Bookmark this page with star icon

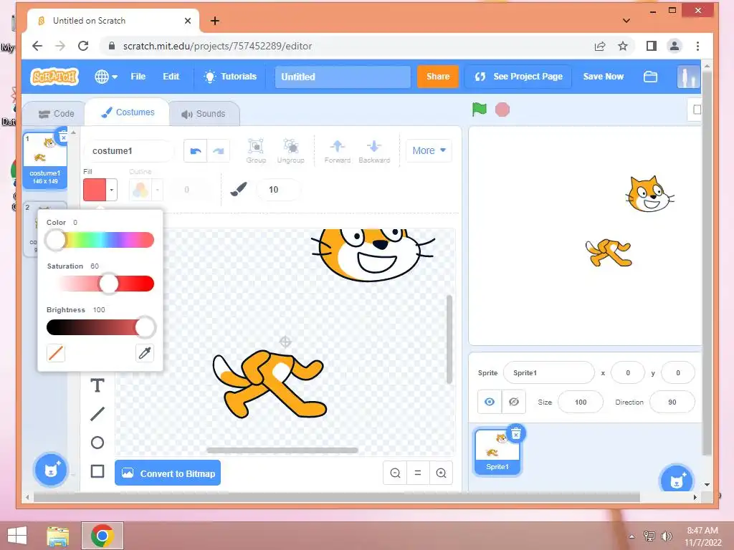(623, 46)
